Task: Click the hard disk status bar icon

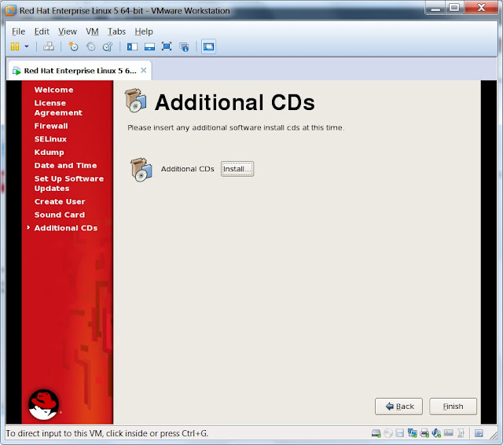Action: coord(376,433)
